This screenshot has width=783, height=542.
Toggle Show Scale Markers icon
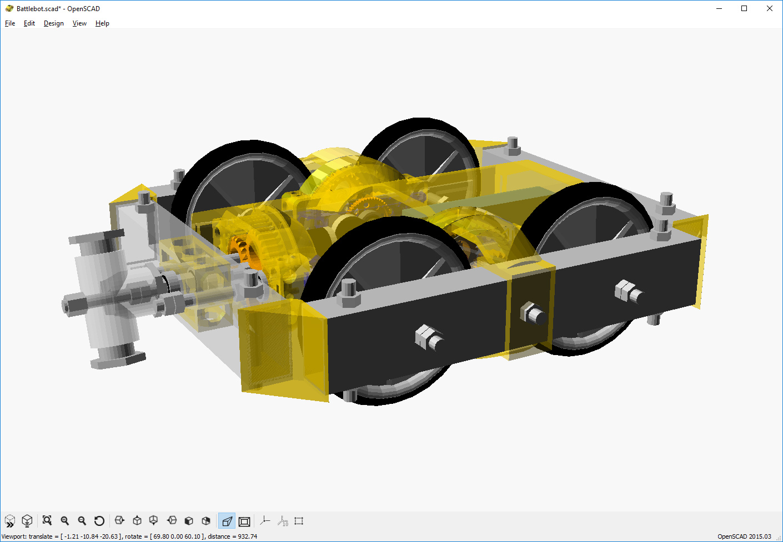click(283, 521)
